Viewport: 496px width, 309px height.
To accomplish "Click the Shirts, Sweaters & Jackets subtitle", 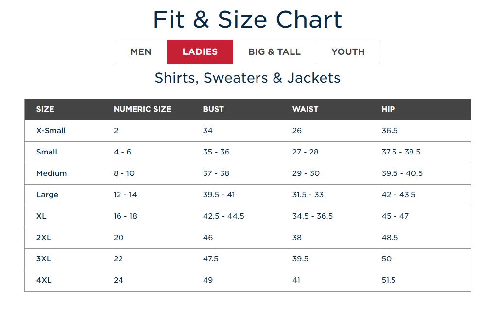I will tap(248, 78).
